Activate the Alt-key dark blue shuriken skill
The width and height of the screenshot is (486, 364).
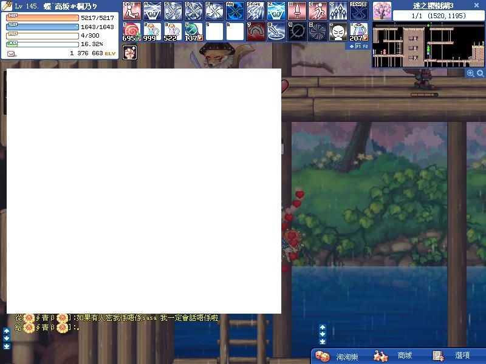click(x=235, y=11)
